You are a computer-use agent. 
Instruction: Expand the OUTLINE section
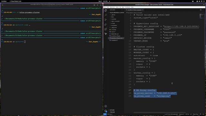coord(116,110)
